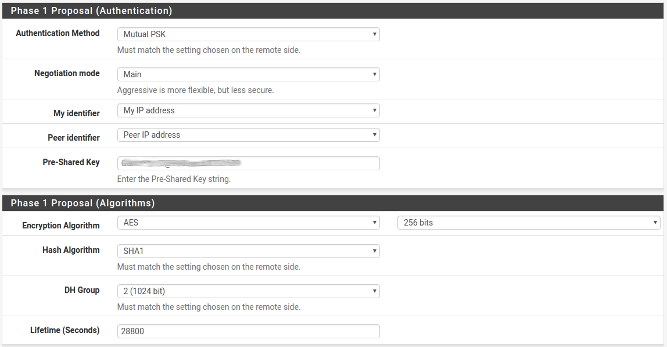Expand the 256 bits key length dropdown

(x=529, y=223)
